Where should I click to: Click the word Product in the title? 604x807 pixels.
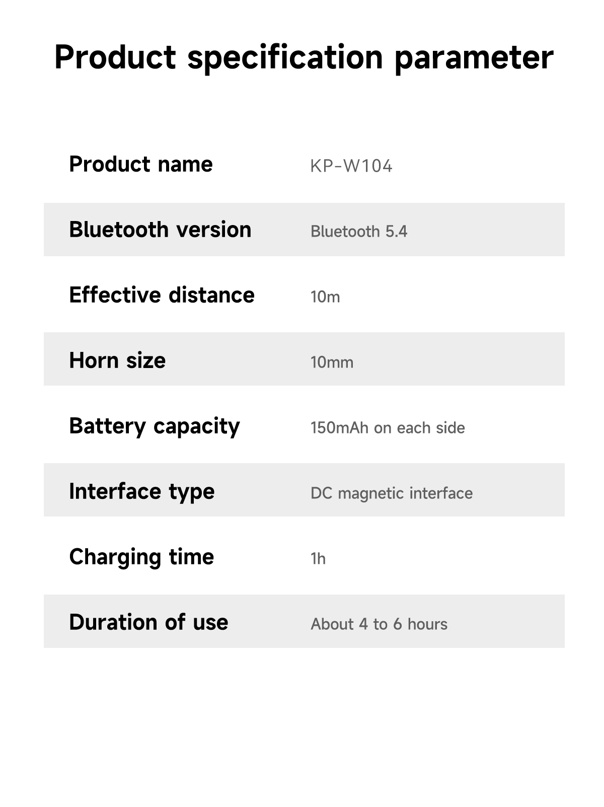coord(115,57)
